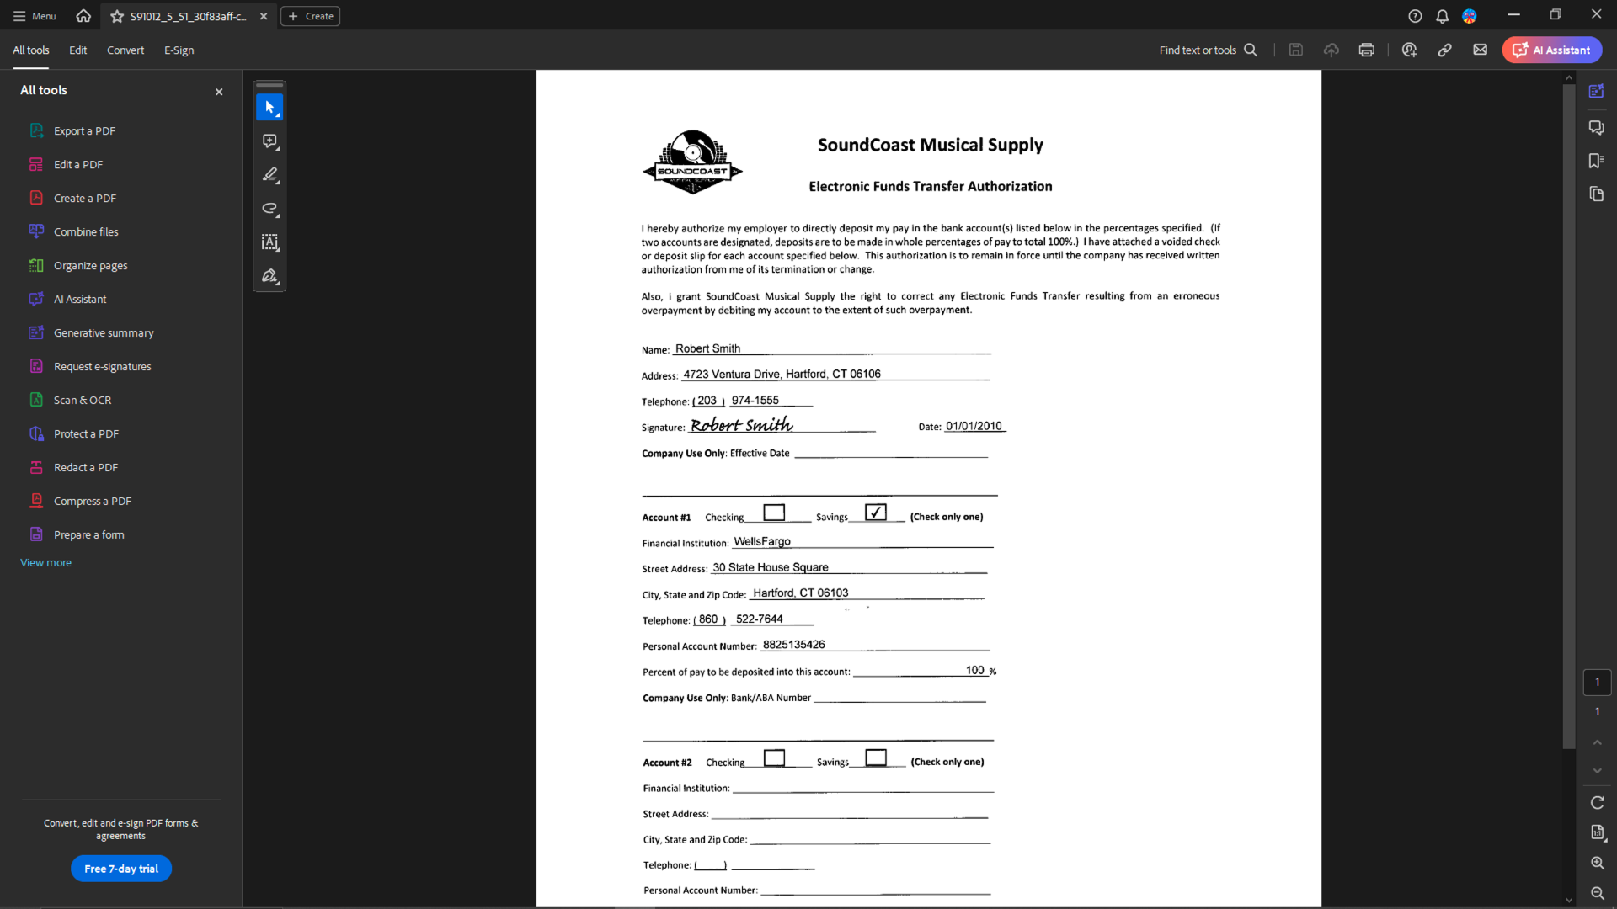
Task: Toggle the Savings checkbox for Account #1
Action: coord(875,513)
